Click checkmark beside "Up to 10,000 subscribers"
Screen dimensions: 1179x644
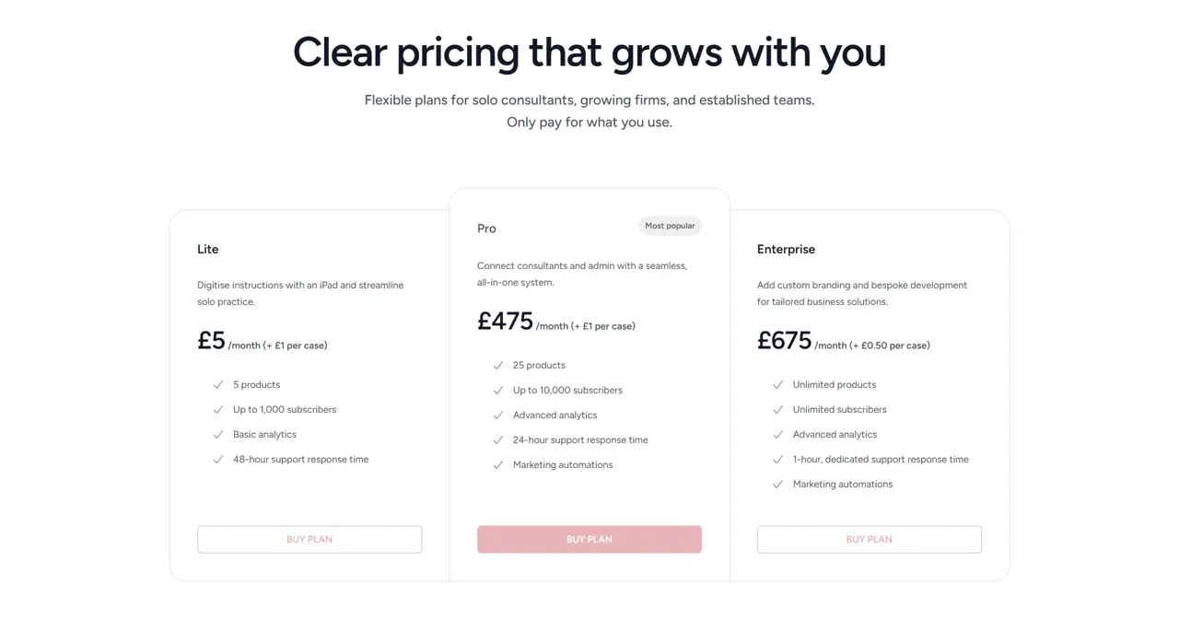[x=498, y=391]
